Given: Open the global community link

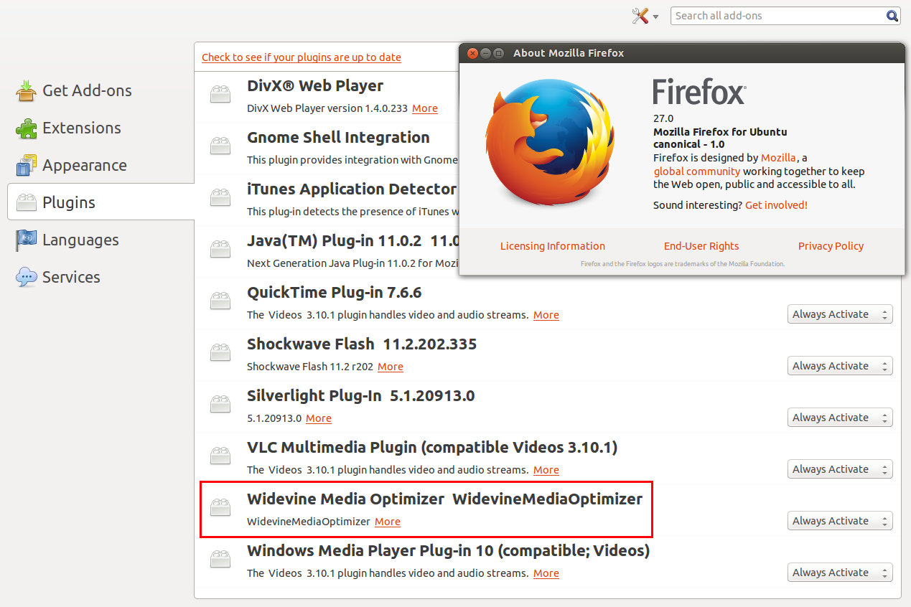Looking at the screenshot, I should click(696, 171).
